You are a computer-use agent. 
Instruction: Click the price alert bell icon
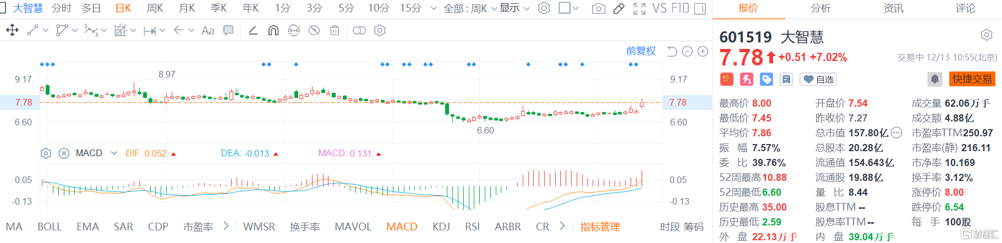[x=934, y=79]
